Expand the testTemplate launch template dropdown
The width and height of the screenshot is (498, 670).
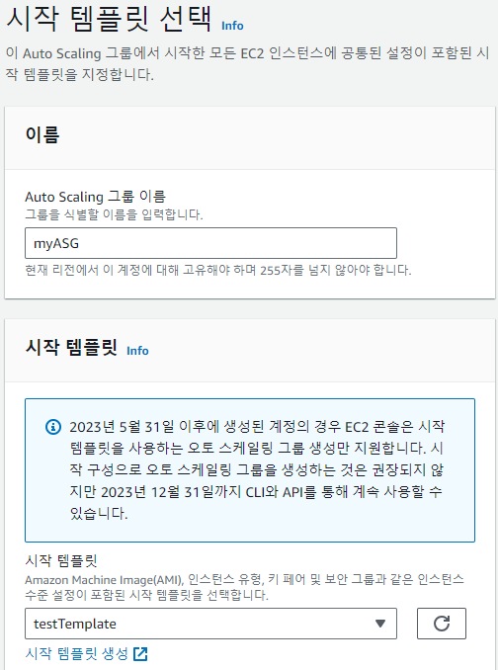[x=210, y=624]
